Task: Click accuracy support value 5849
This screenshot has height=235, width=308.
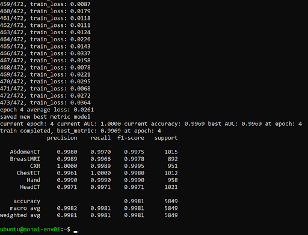Action: point(171,201)
